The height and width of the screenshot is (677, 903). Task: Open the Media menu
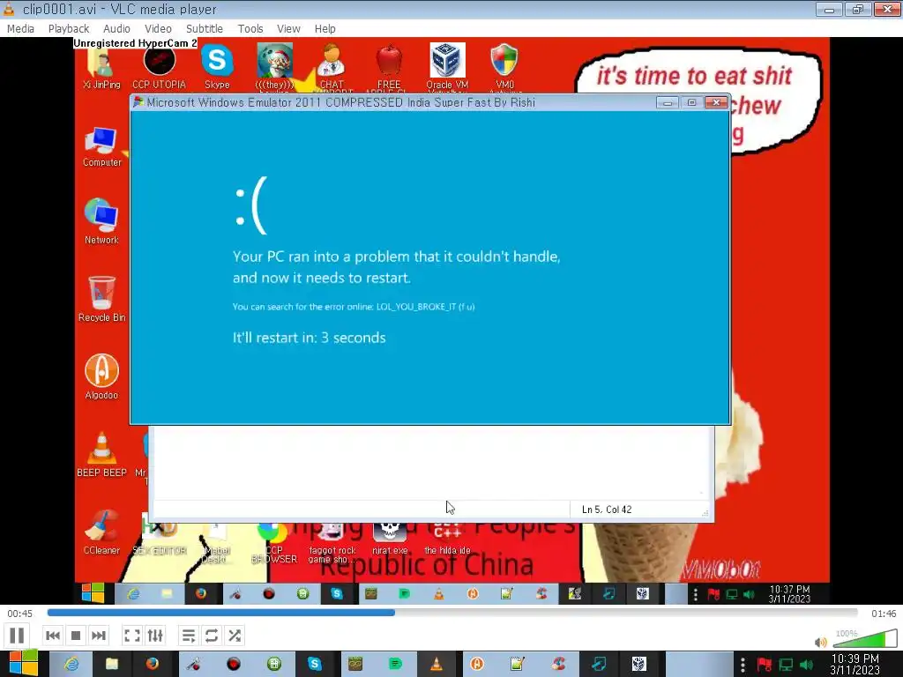tap(21, 29)
